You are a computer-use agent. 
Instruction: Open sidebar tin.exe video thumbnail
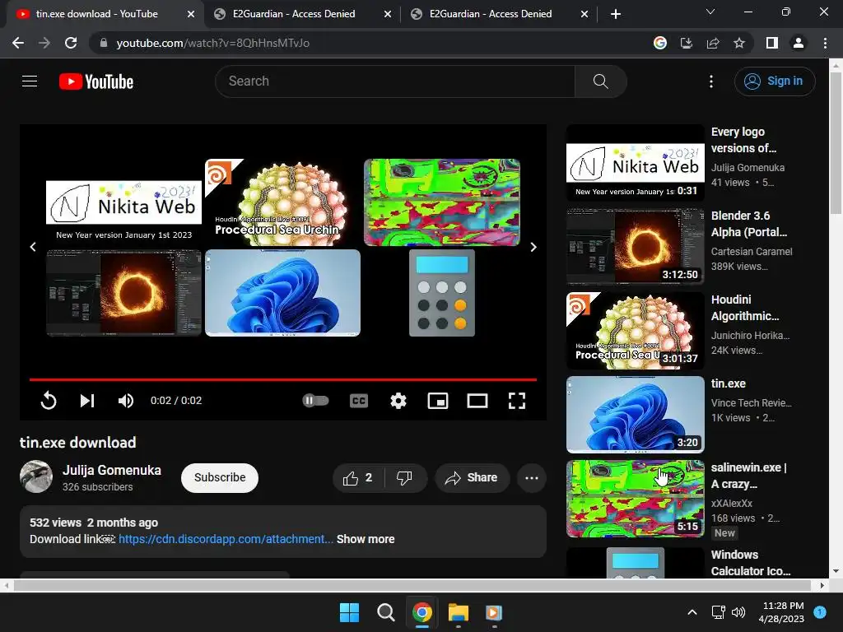[x=636, y=415]
